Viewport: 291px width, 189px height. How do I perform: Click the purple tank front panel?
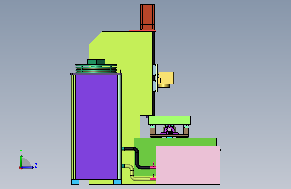click(96, 127)
